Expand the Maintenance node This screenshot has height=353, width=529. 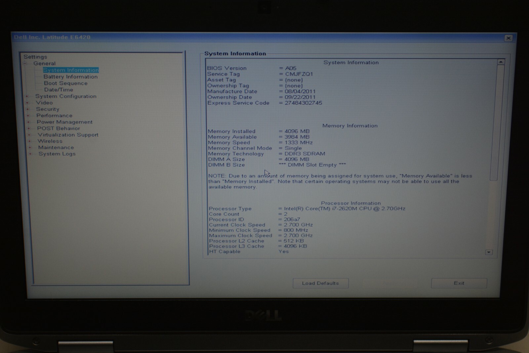tap(30, 148)
